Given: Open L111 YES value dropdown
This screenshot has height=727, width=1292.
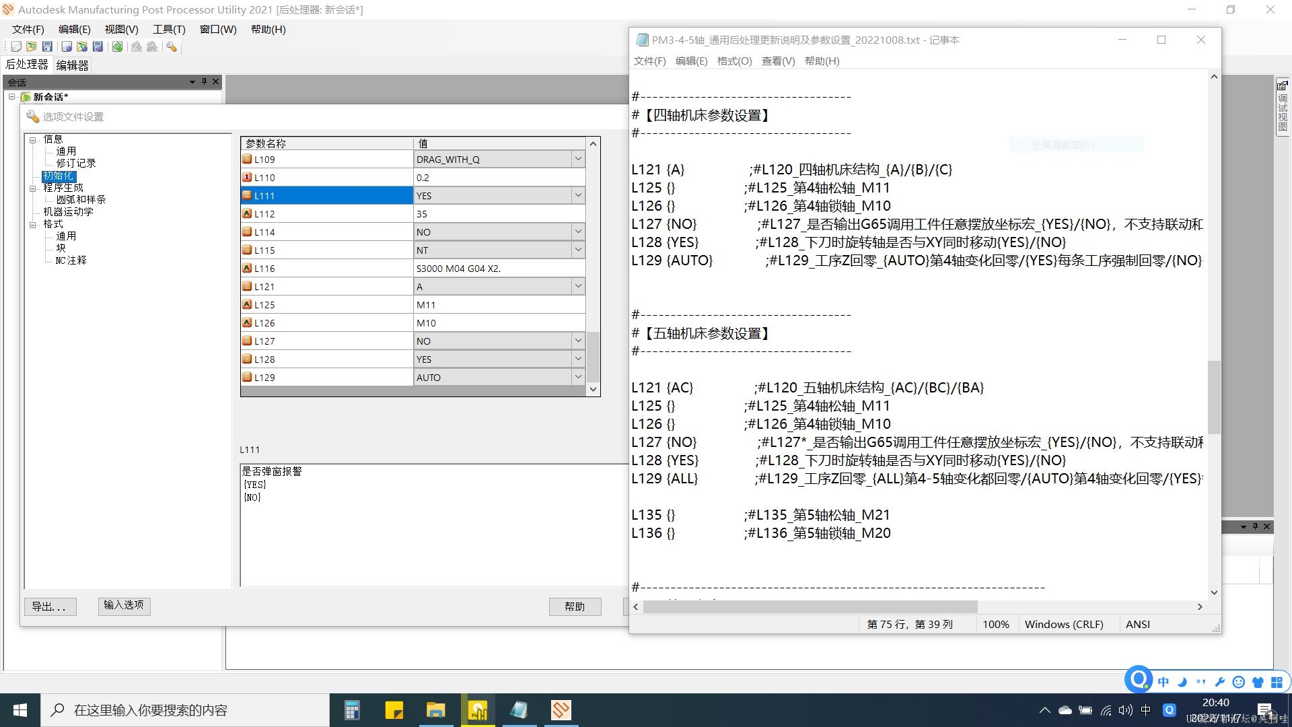Looking at the screenshot, I should point(578,195).
